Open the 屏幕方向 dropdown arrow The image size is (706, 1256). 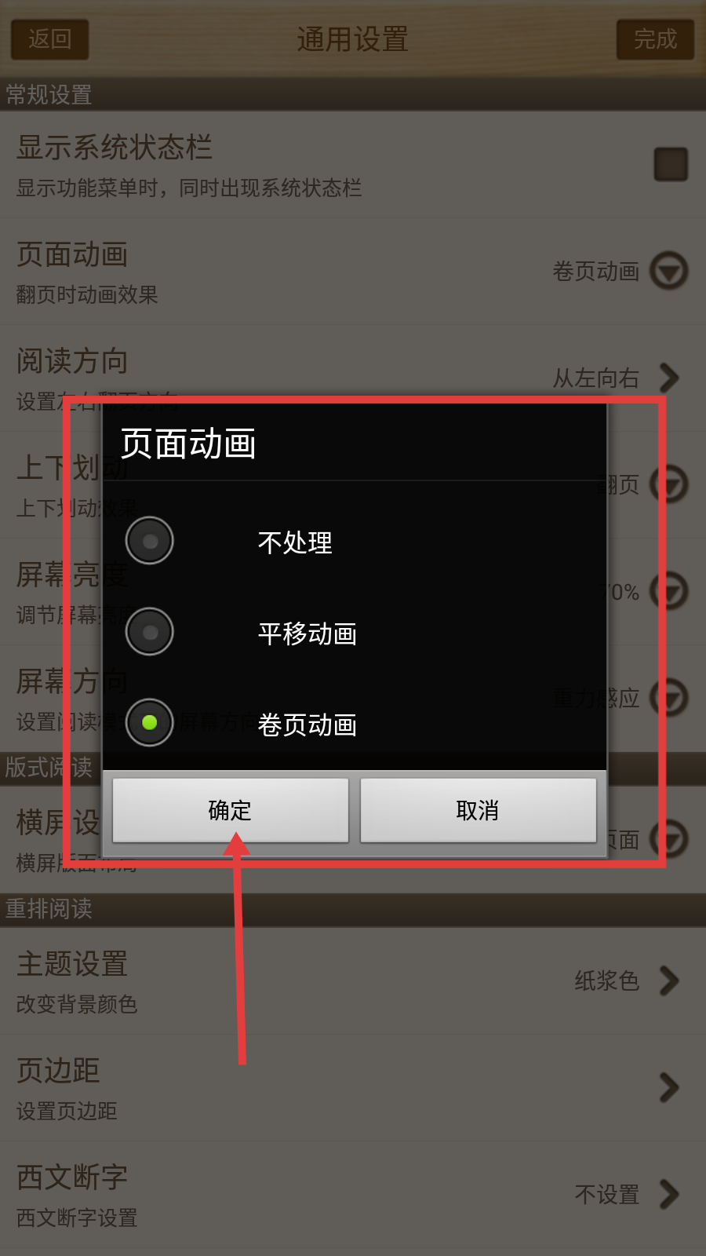[x=673, y=698]
